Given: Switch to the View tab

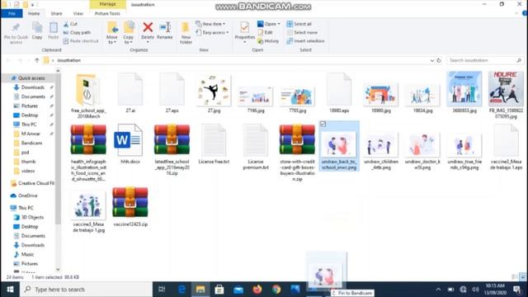Looking at the screenshot, I should click(x=78, y=13).
